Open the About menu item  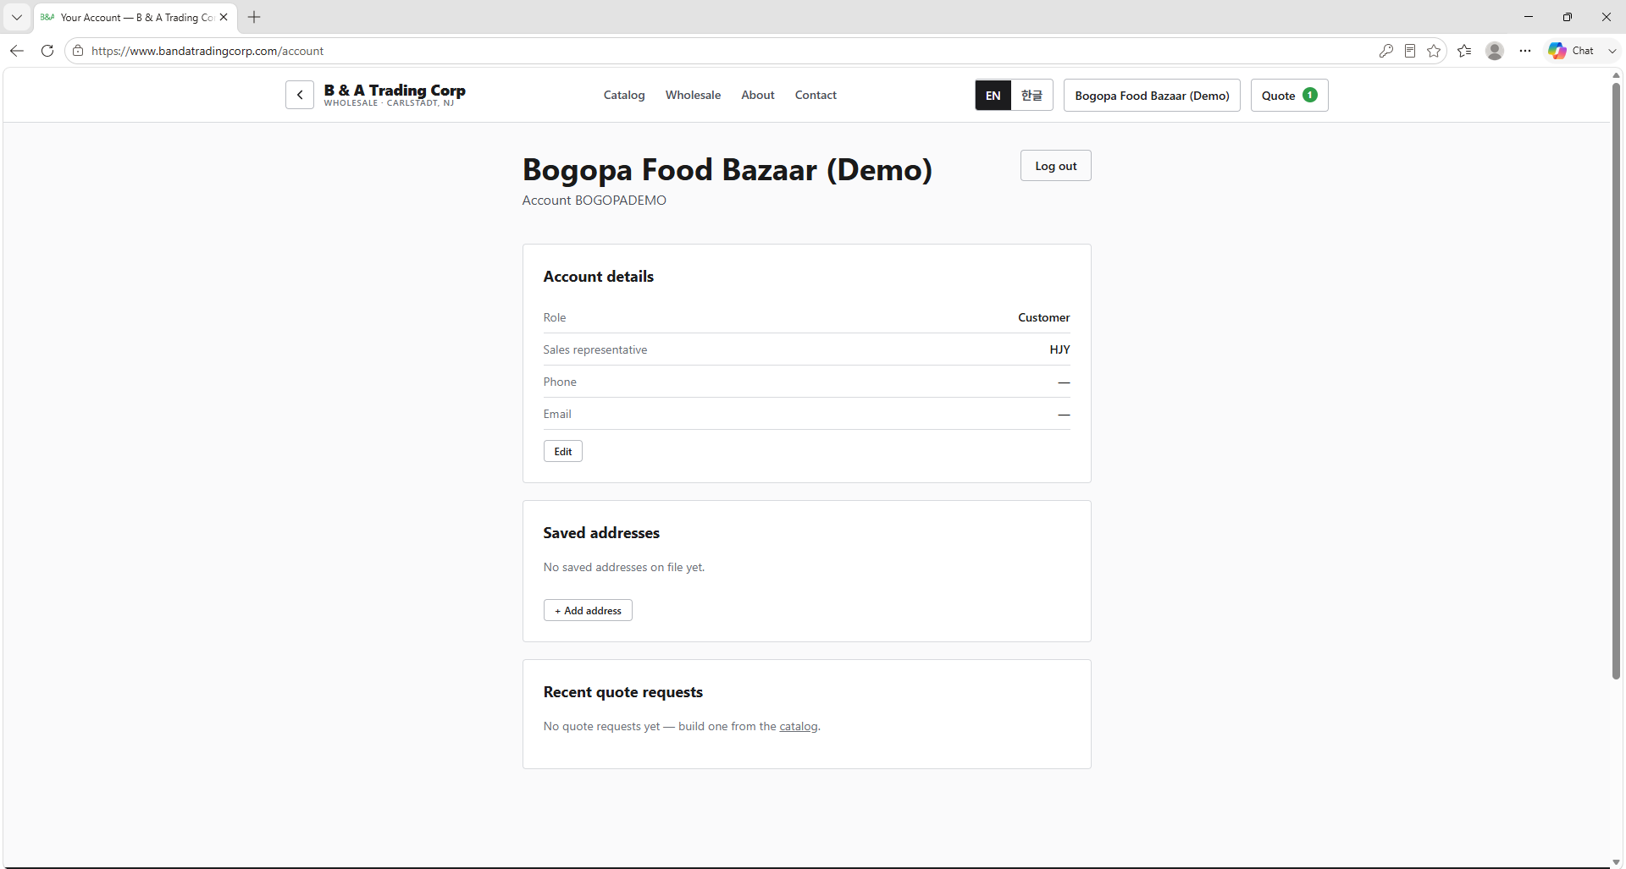coord(758,95)
